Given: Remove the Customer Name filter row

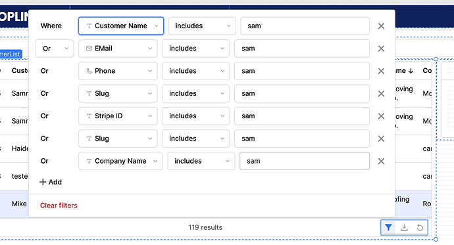Looking at the screenshot, I should pyautogui.click(x=381, y=26).
